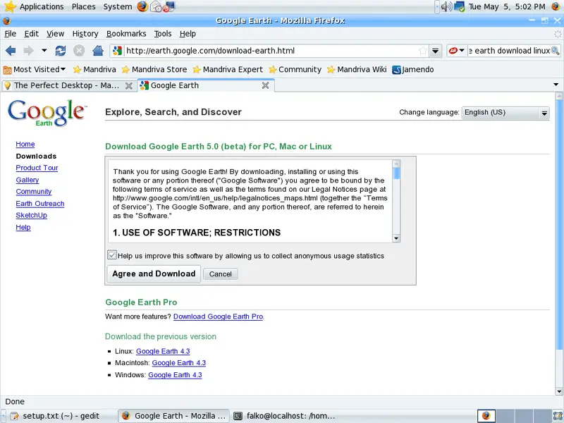Screen dimensions: 564x423
Task: Open the Community link in the sidebar
Action: (34, 192)
